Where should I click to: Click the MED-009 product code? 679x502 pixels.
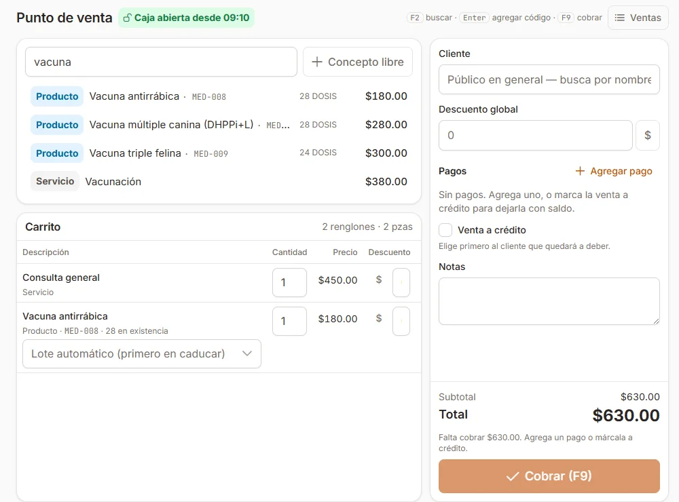pyautogui.click(x=211, y=153)
